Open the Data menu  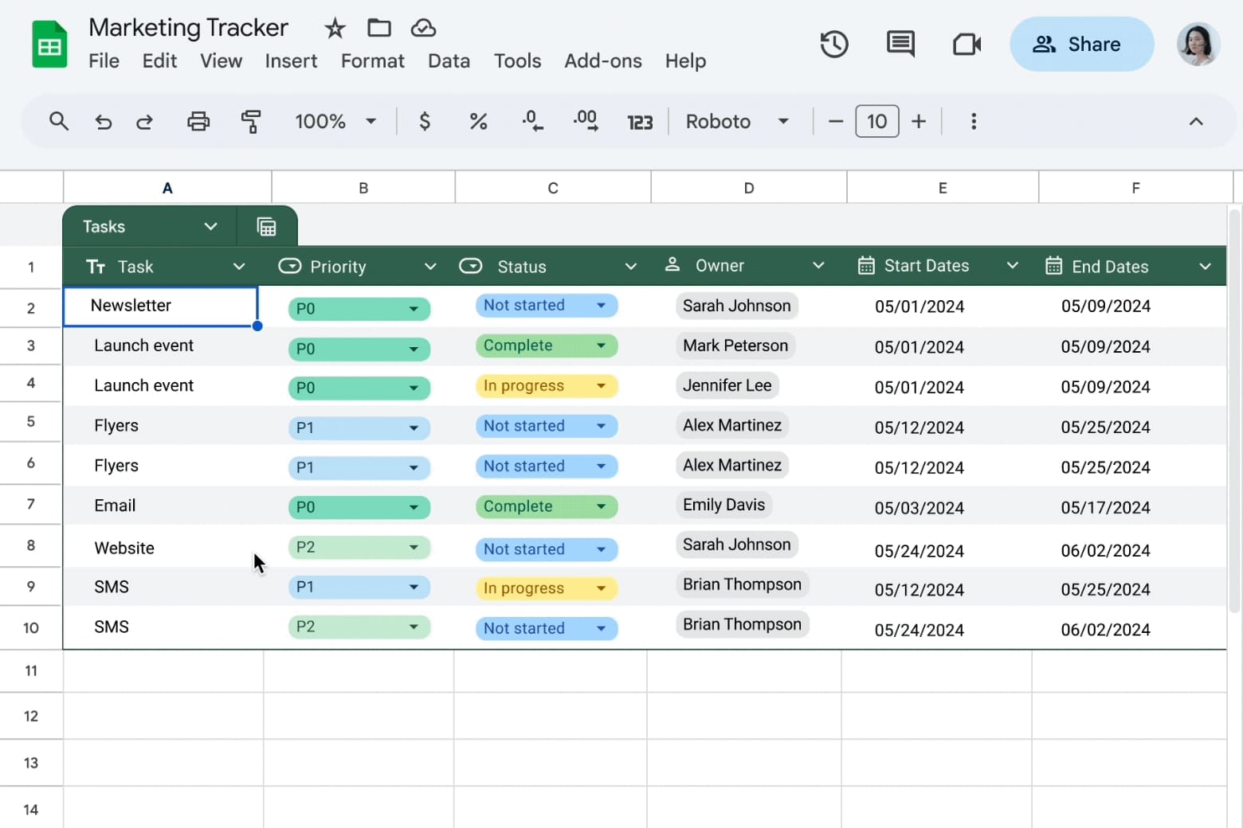[449, 61]
